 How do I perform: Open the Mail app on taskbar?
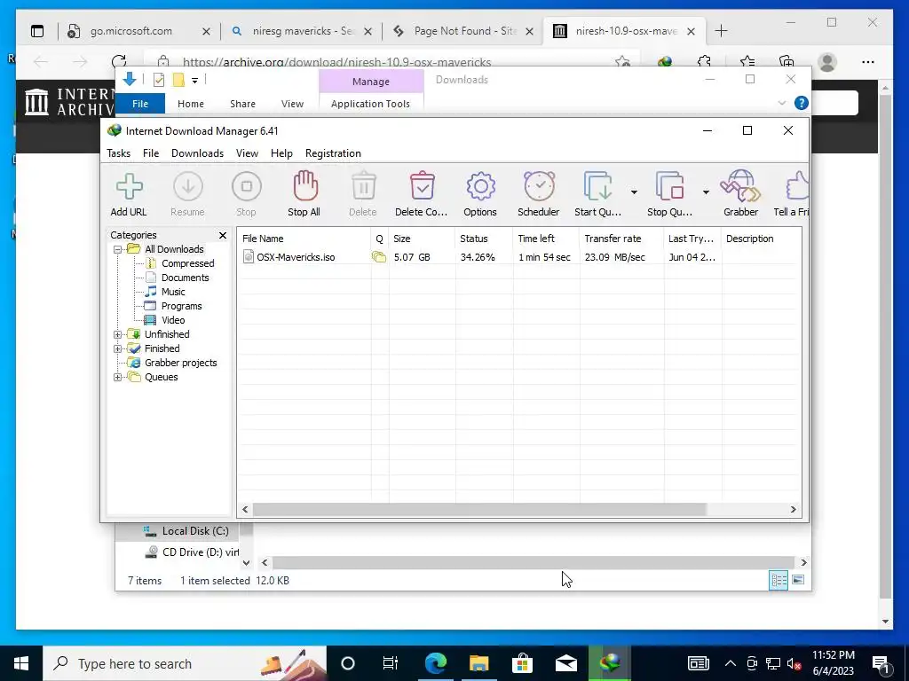pos(565,663)
